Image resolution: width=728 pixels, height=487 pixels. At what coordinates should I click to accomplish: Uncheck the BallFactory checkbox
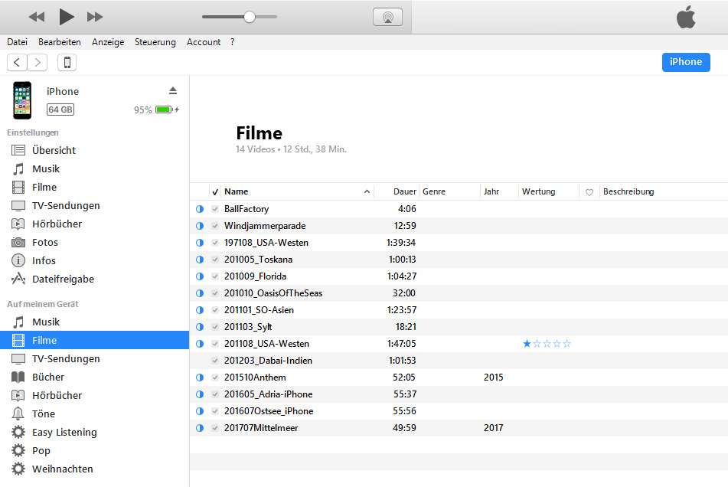(215, 209)
